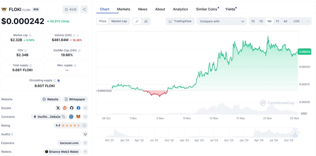316x156 pixels.
Task: Open the Reddit social icon
Action: (65, 108)
